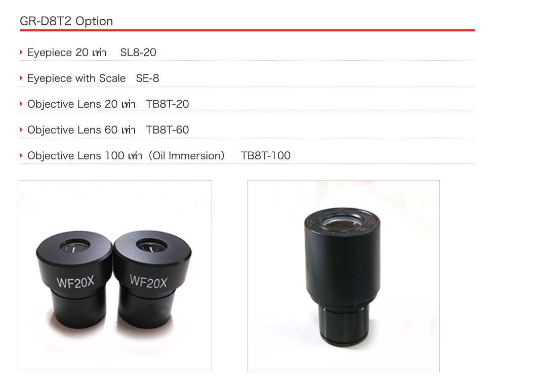
Task: Select the SL8-20 model code
Action: pos(138,53)
